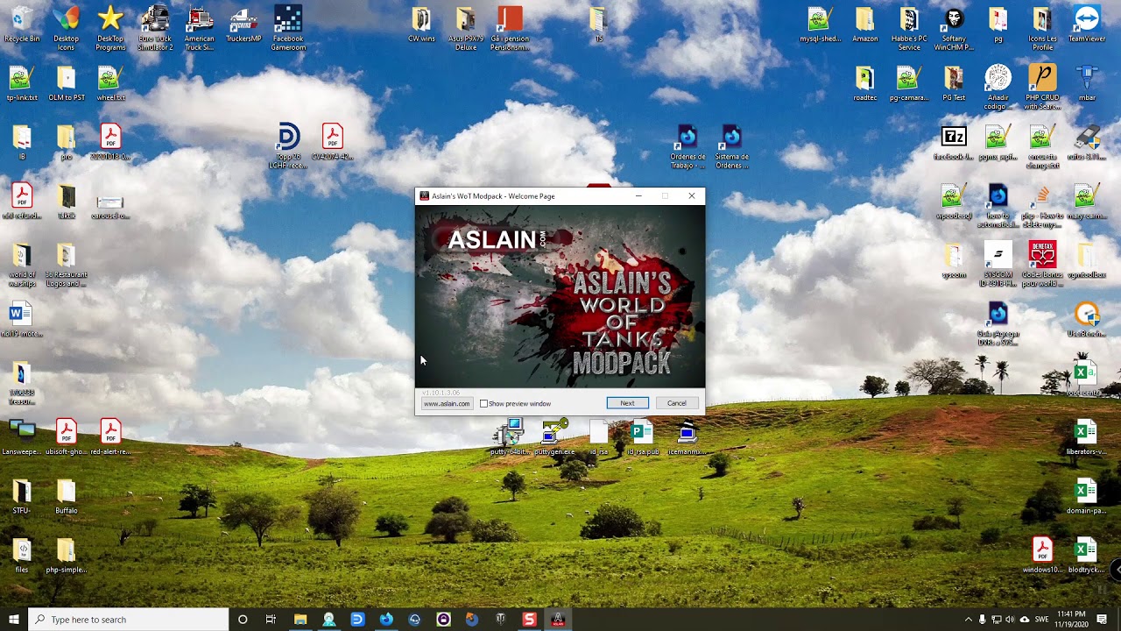Select the Sistema de Ordenes shortcut
Screen dimensions: 1121x631
pos(731,146)
